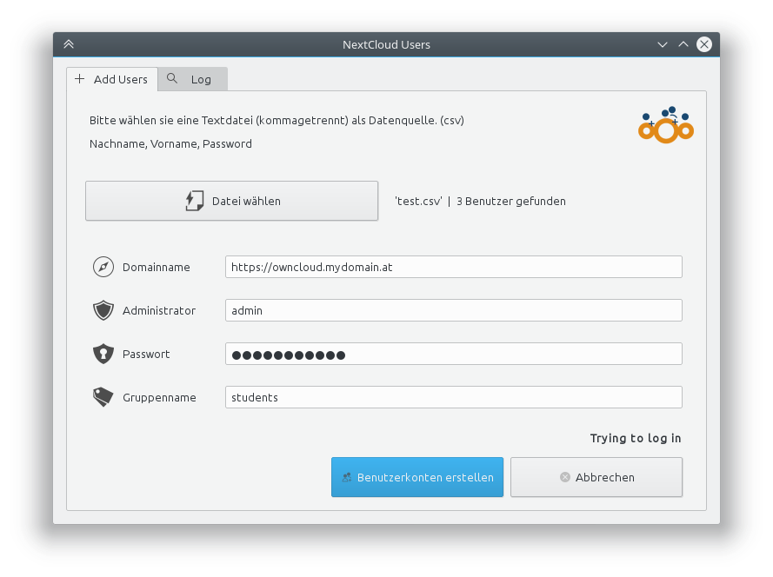Click the plus icon on Add Users tab
This screenshot has height=577, width=773.
tap(79, 79)
